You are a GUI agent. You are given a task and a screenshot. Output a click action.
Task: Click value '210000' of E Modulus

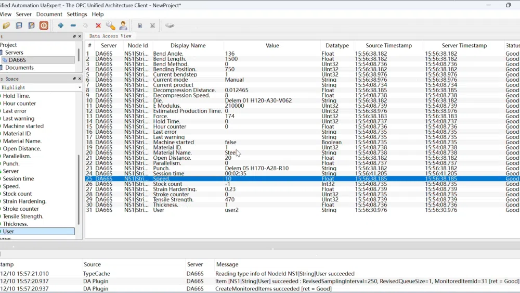(235, 106)
